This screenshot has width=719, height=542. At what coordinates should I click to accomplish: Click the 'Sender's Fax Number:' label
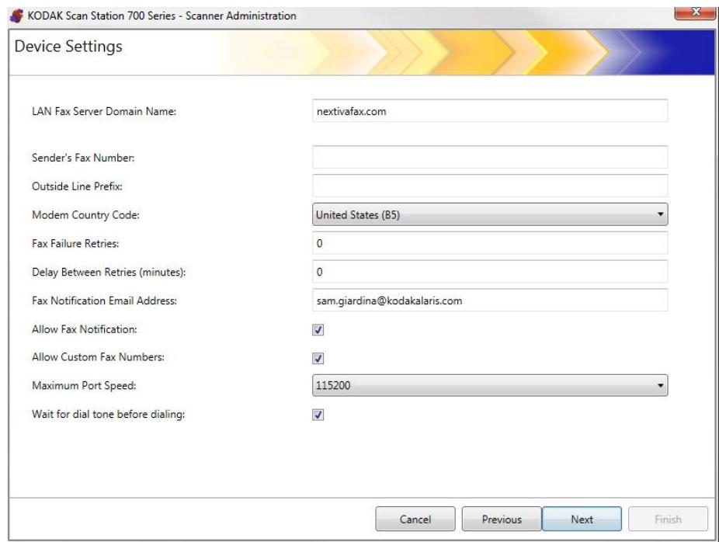(x=83, y=158)
